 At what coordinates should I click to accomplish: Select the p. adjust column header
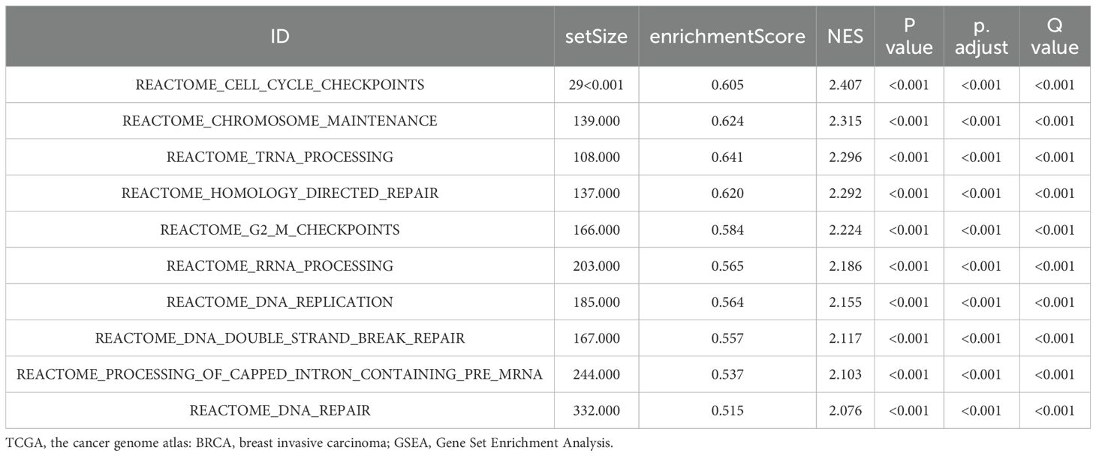[x=982, y=37]
